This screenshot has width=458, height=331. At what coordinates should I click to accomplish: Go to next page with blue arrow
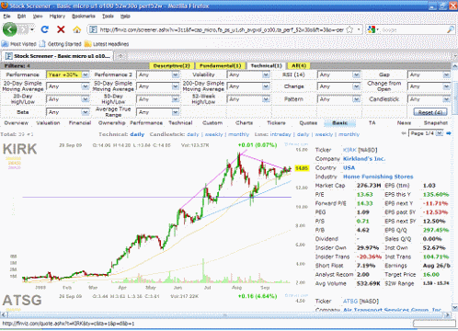(449, 133)
